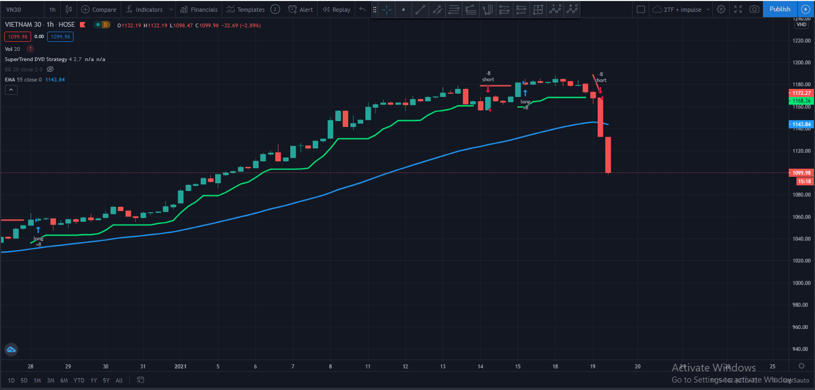Click the 1172.27 red price axis label
This screenshot has height=390, width=815.
coord(801,93)
